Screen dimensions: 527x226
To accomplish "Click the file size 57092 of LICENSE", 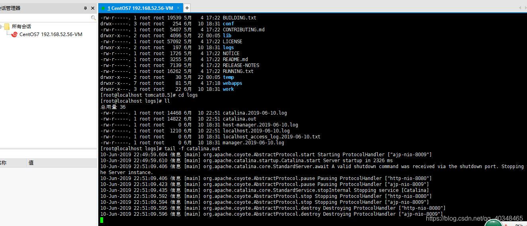I will pyautogui.click(x=174, y=42).
